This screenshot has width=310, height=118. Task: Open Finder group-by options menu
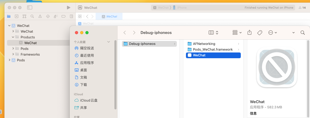[x=237, y=33]
